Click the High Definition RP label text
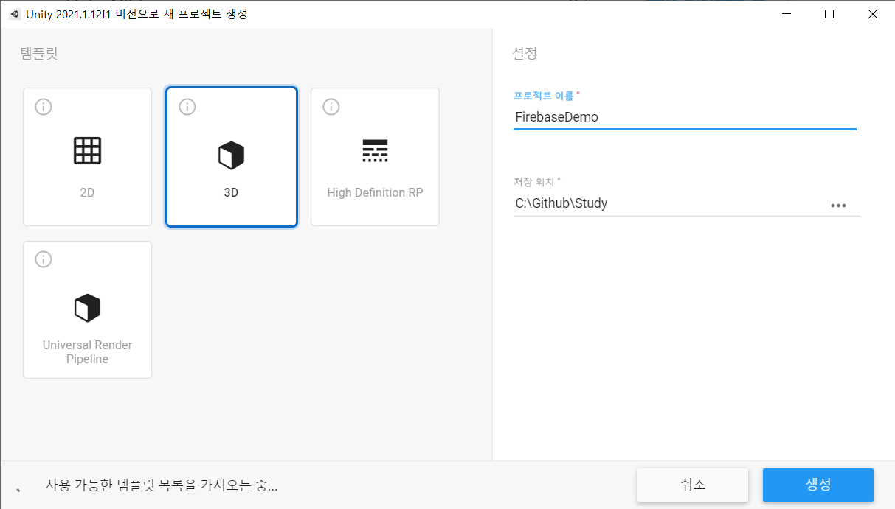The image size is (895, 509). coord(375,193)
